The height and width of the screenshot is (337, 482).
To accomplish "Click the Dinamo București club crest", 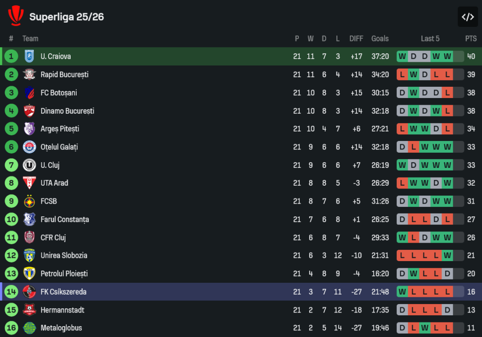I will (29, 111).
